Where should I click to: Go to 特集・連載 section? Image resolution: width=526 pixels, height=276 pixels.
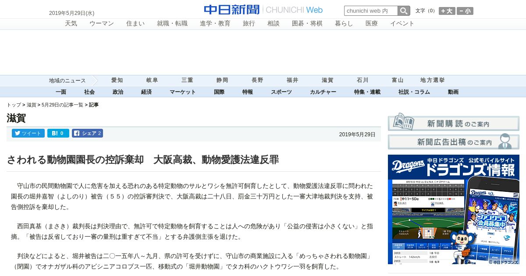coord(367,92)
